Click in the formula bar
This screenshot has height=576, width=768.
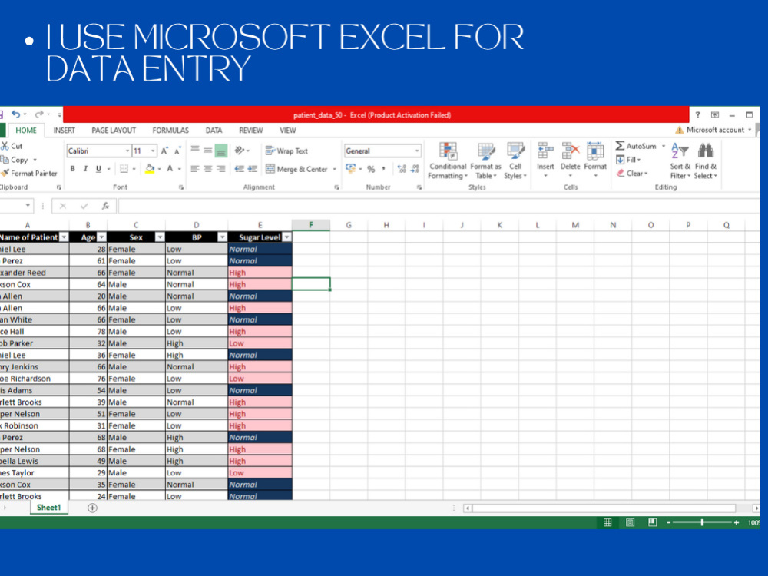438,206
